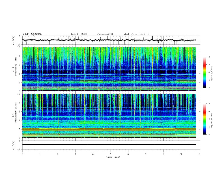224x173 pixels.
Task: Click the 'VLF Spectra' title text
Action: click(32, 34)
